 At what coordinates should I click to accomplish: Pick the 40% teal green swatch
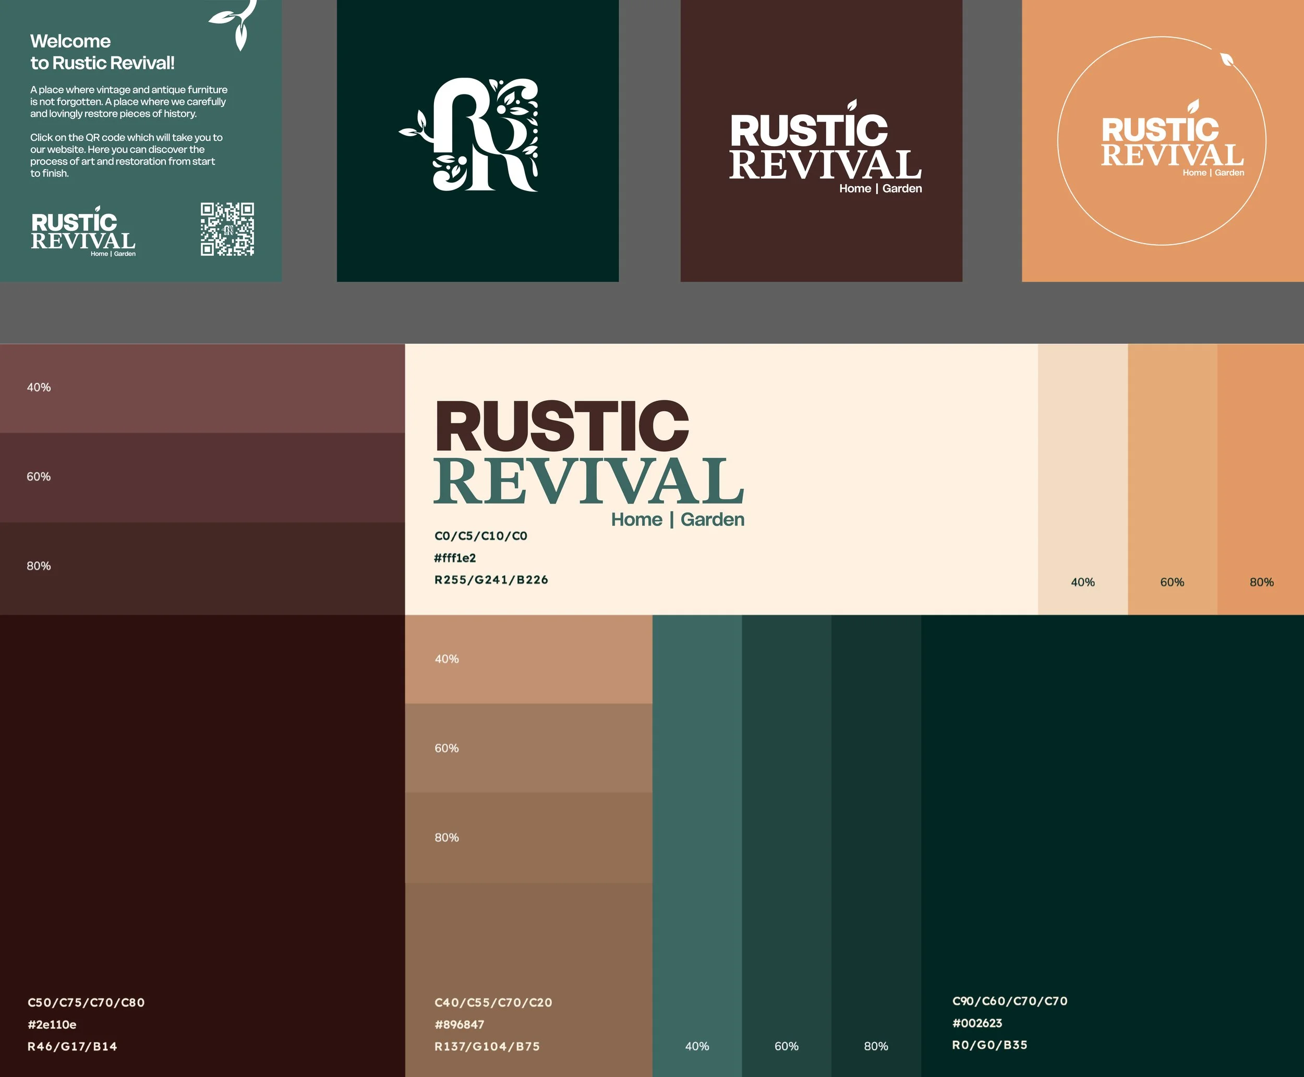coord(697,846)
